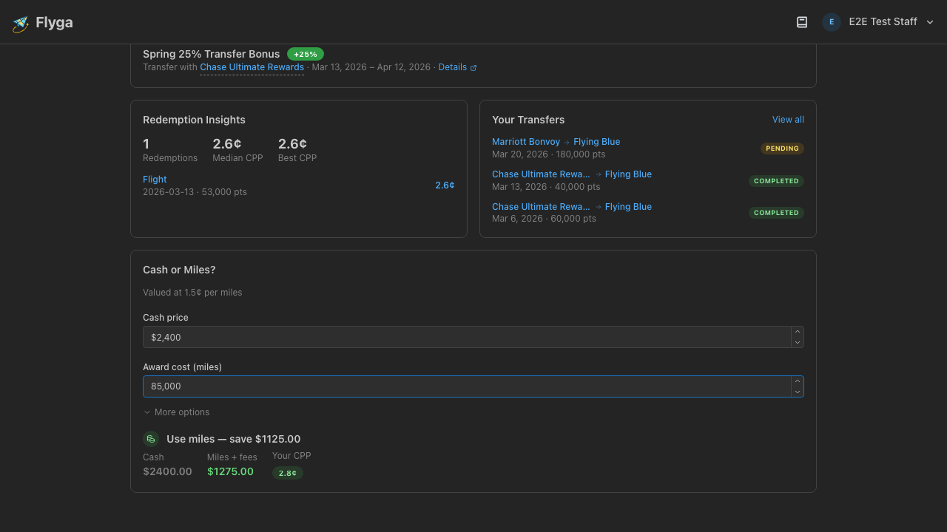Click the COMPLETED badge for Mar 13 transfer
Image resolution: width=947 pixels, height=532 pixels.
[776, 181]
